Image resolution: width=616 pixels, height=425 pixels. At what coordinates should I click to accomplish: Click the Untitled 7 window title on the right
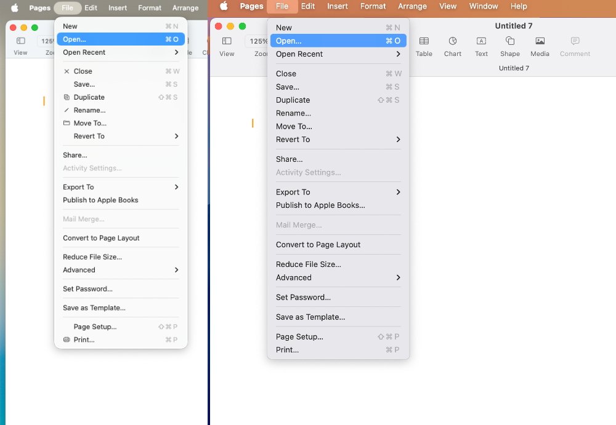tap(514, 26)
